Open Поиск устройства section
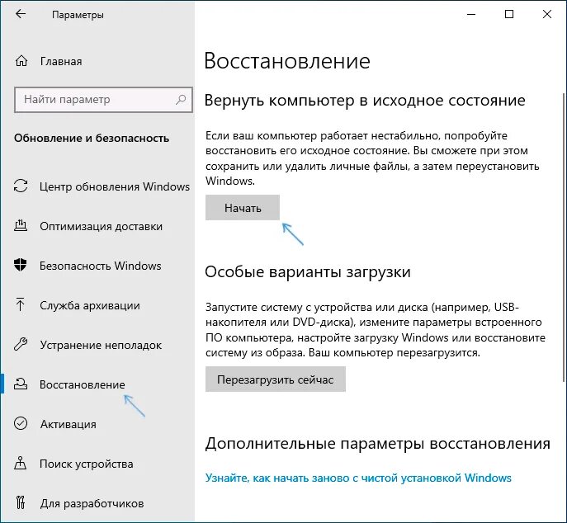 pos(86,464)
